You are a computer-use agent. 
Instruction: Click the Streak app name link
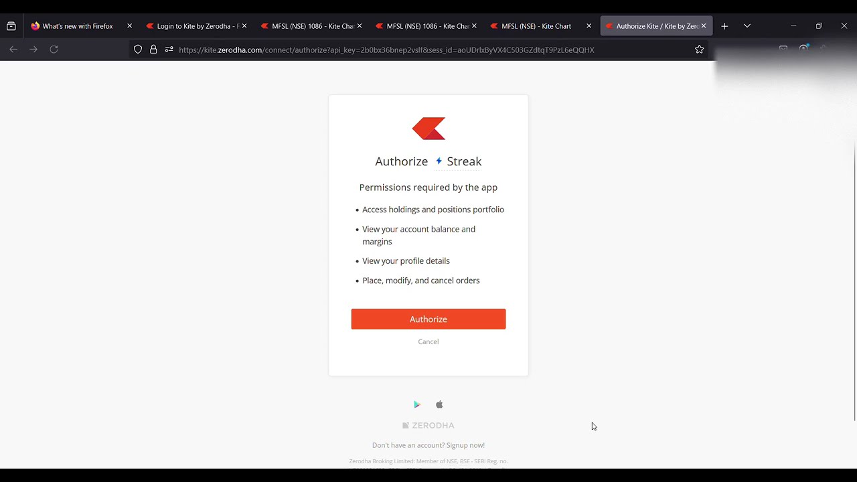click(x=459, y=161)
